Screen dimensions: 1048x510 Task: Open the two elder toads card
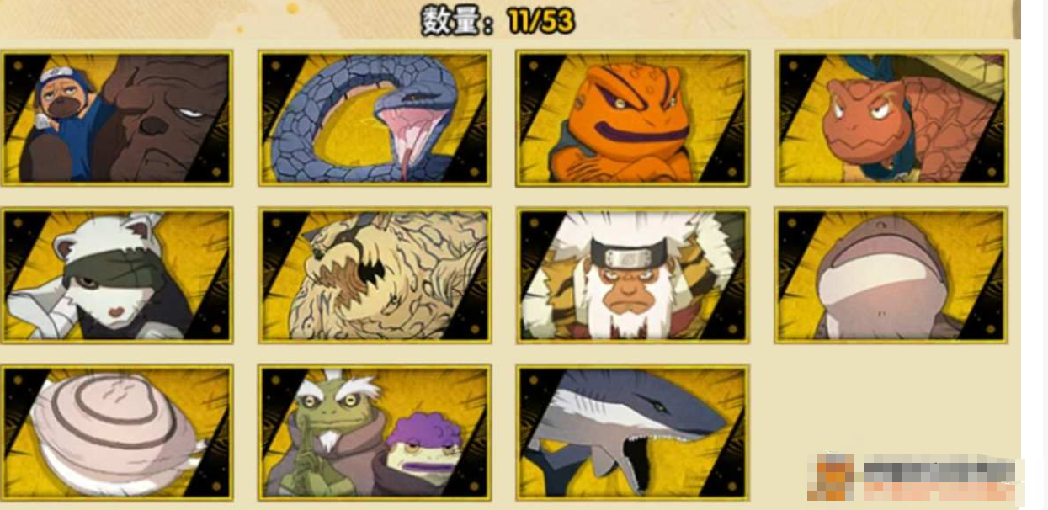(375, 433)
